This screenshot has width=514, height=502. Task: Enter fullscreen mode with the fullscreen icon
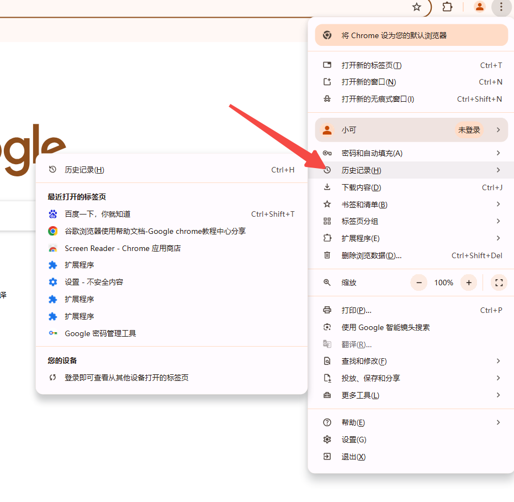[x=499, y=283]
